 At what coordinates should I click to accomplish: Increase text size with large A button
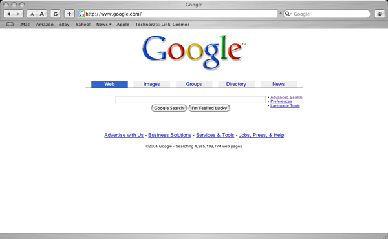click(42, 14)
